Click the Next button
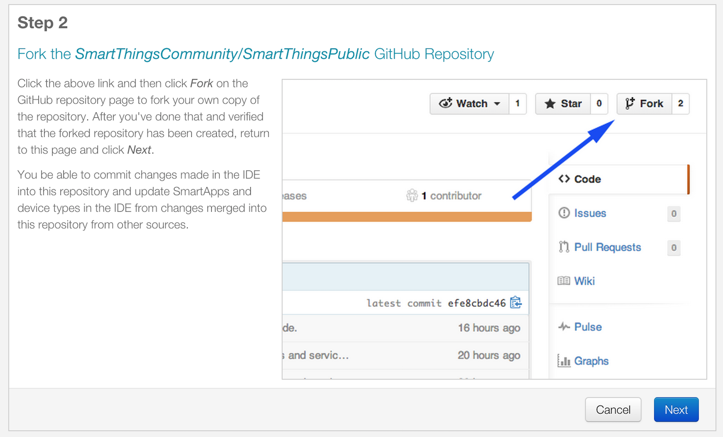The image size is (723, 437). (x=676, y=410)
